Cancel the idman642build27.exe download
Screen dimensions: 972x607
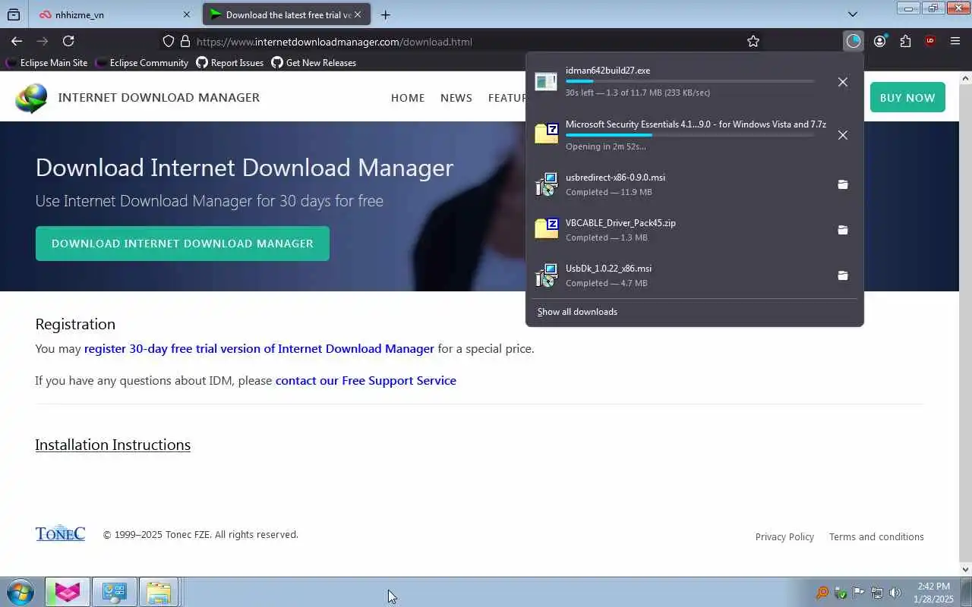[x=842, y=82]
